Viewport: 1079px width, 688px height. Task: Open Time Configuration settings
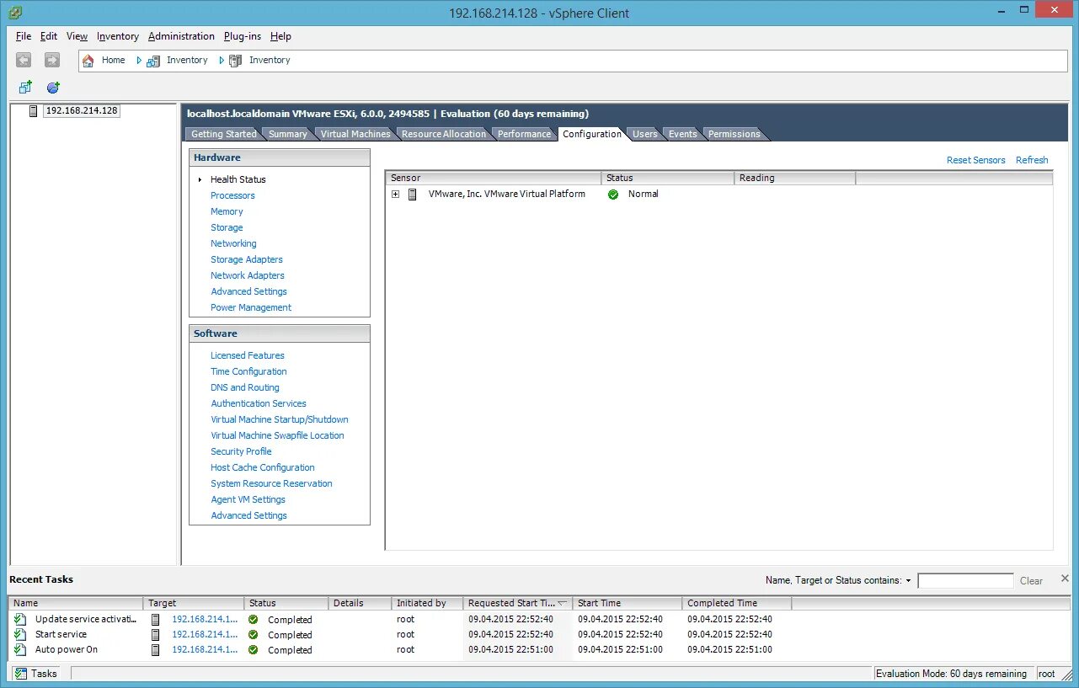pos(248,371)
